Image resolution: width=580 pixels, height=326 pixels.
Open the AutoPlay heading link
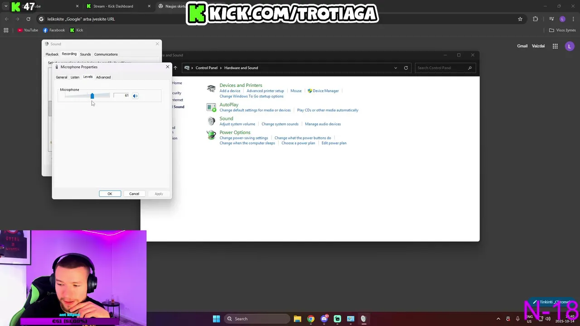229,105
